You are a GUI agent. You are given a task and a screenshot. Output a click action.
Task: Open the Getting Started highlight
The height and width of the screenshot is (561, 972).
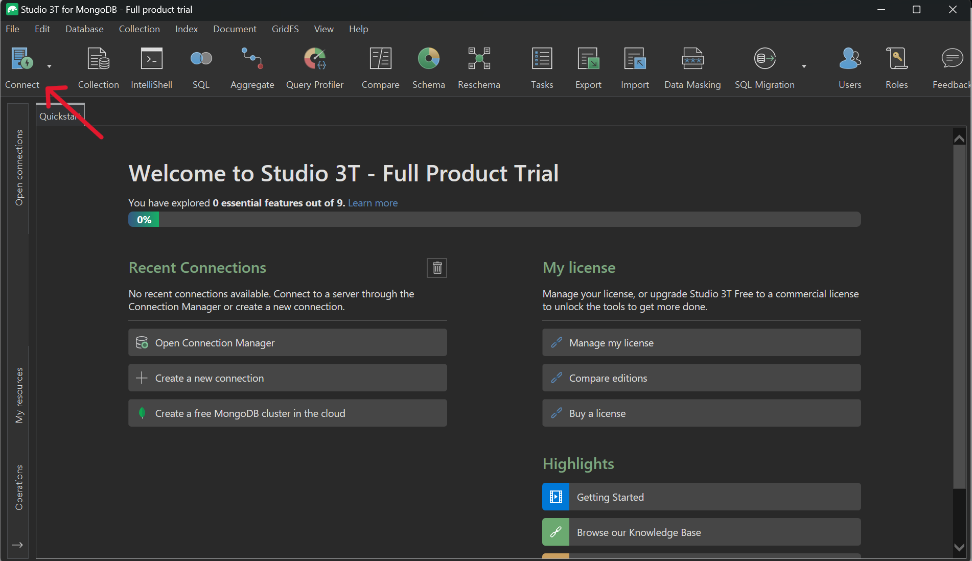pos(702,497)
